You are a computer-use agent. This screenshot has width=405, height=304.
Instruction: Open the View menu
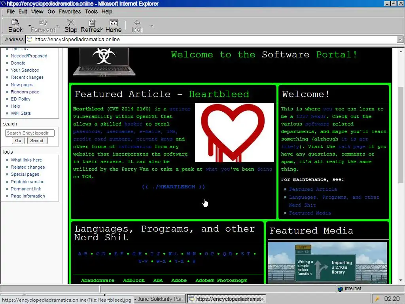(x=37, y=11)
